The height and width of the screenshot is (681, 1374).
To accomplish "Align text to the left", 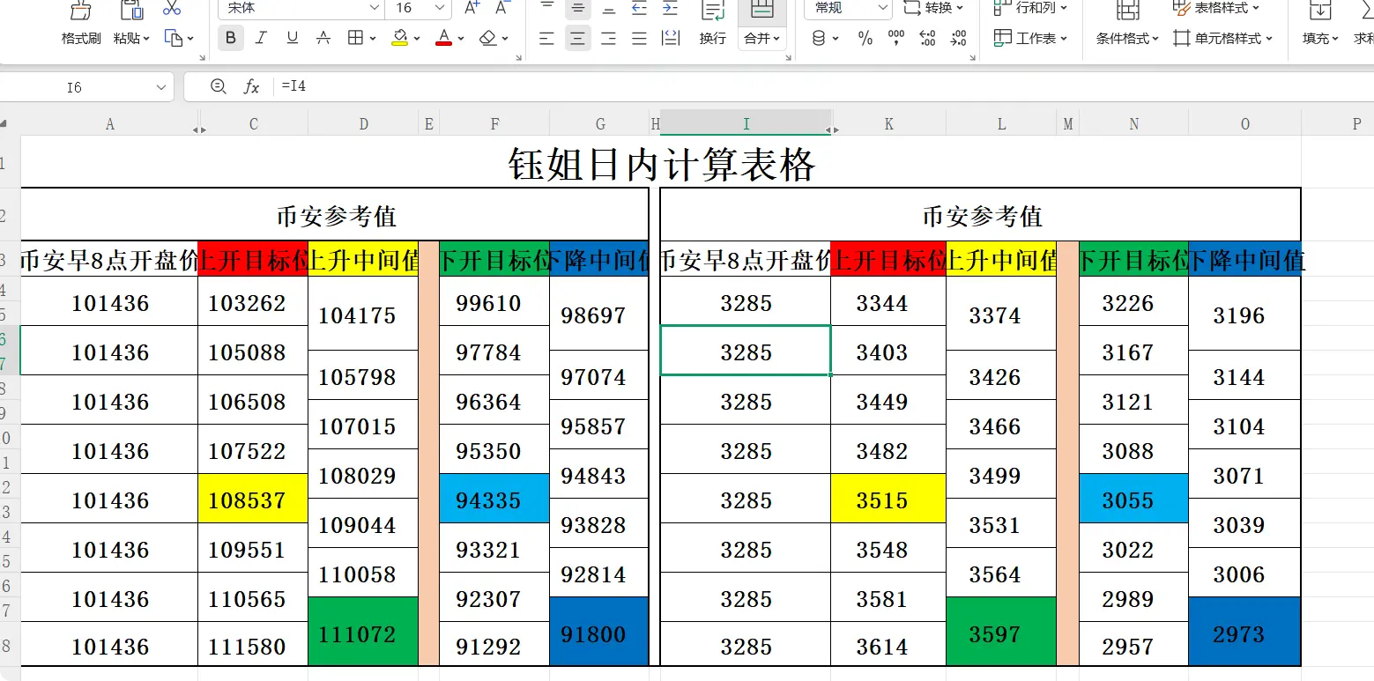I will [547, 38].
